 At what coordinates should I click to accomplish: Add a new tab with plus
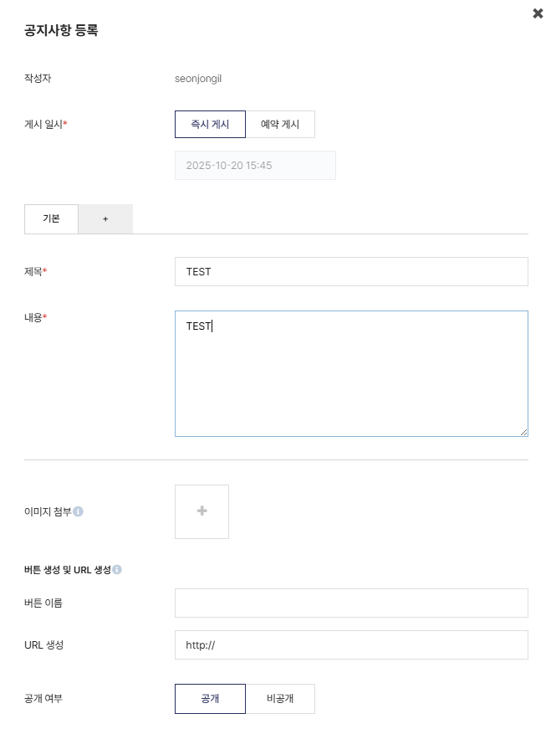(x=105, y=218)
